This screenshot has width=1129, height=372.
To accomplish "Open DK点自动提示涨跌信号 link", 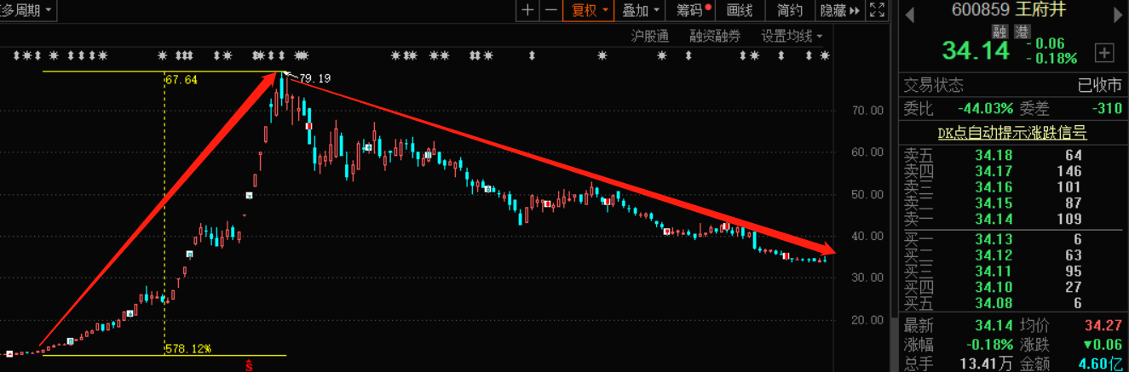I will [1011, 133].
